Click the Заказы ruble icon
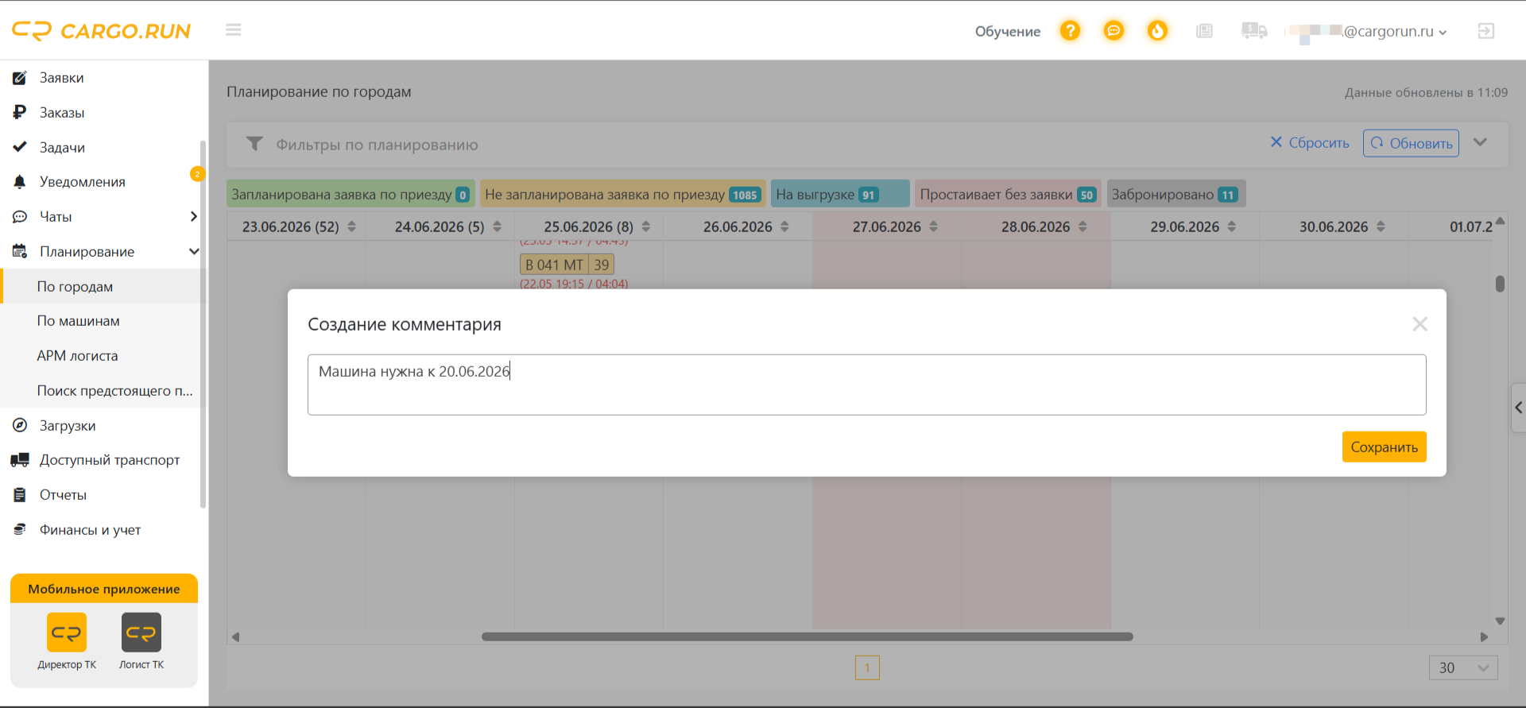 pyautogui.click(x=20, y=112)
